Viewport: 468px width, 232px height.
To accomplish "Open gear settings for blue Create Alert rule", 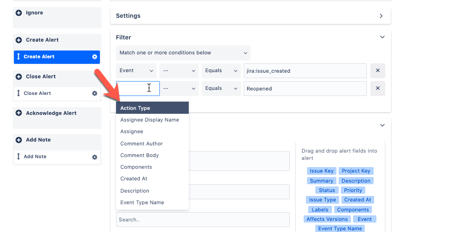I will point(94,57).
